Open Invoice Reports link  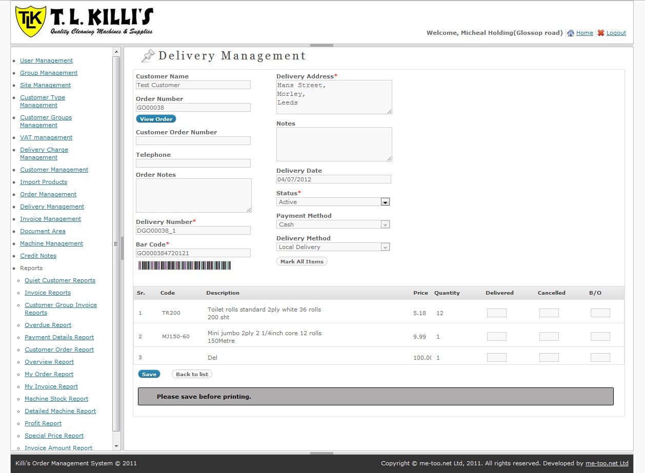pyautogui.click(x=48, y=293)
